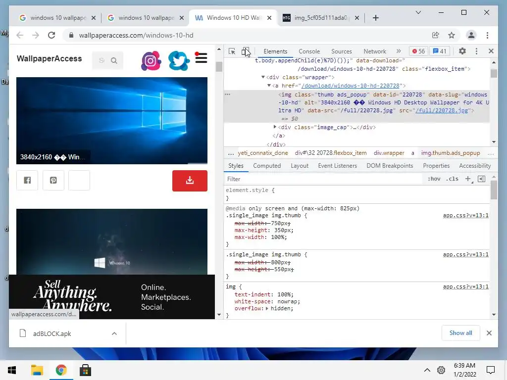Open the 56 errors counter
Screen dimensions: 507x380
pos(418,51)
